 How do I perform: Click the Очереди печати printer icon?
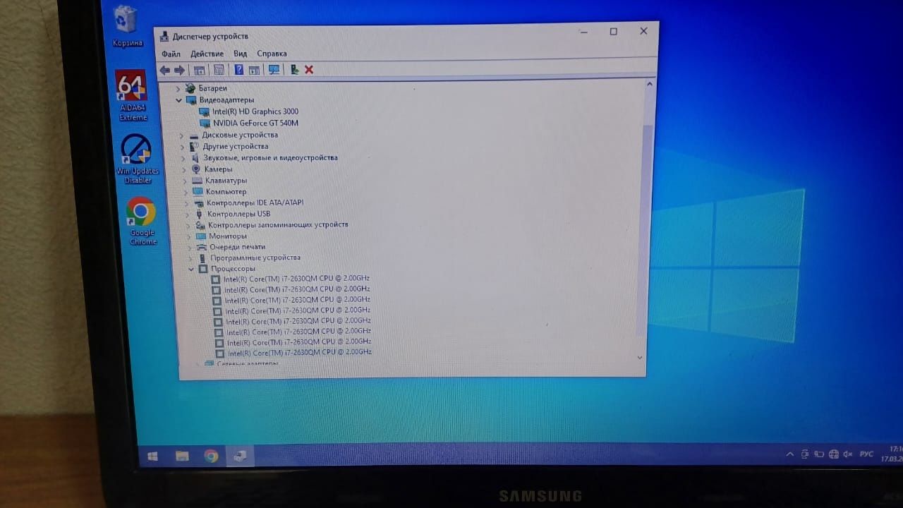pyautogui.click(x=202, y=247)
